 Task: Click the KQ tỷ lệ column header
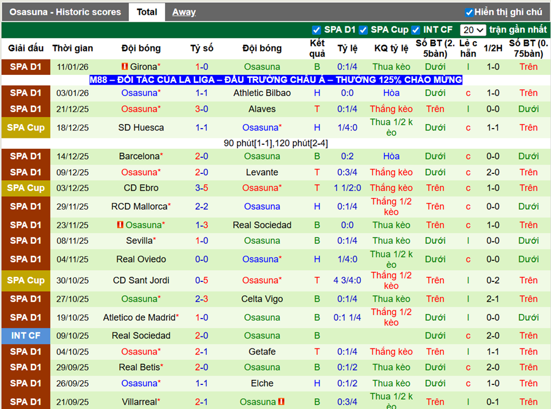click(x=391, y=48)
